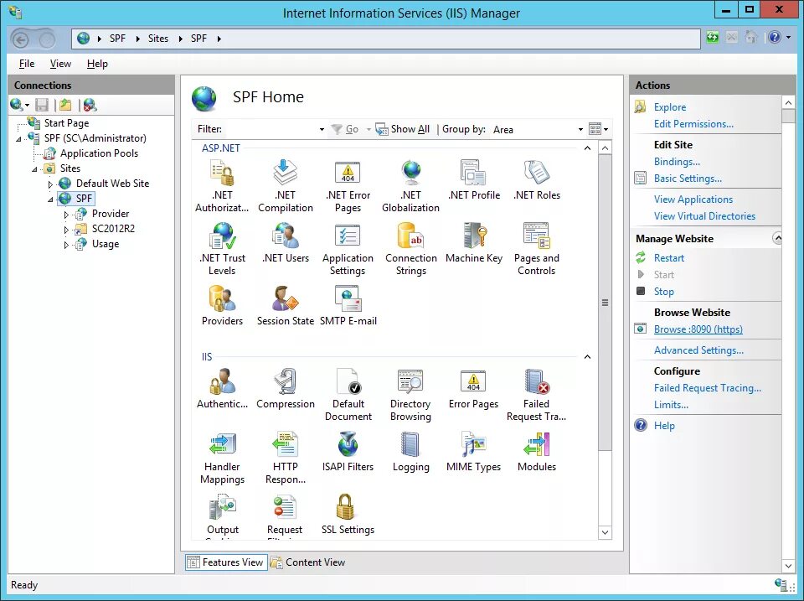
Task: Open the Filter dropdown arrow
Action: (x=322, y=129)
